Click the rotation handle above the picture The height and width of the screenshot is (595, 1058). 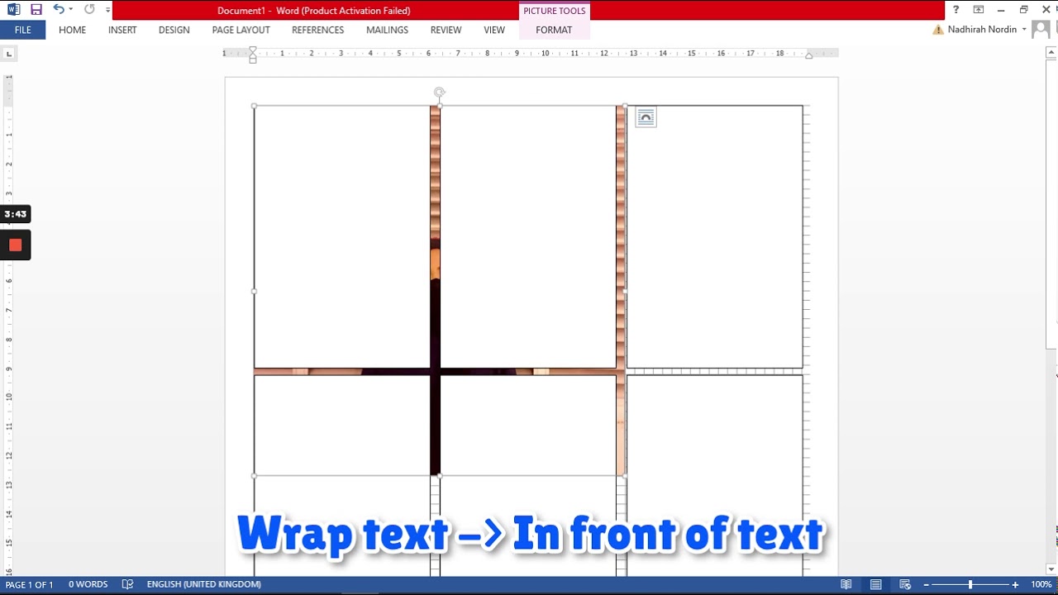pos(439,93)
